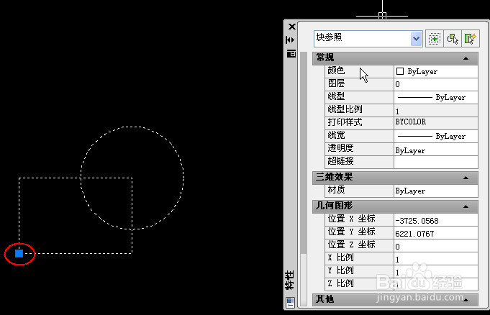Click the properties palette vertical scrollbar
Image resolution: width=490 pixels, height=315 pixels.
tap(304, 179)
